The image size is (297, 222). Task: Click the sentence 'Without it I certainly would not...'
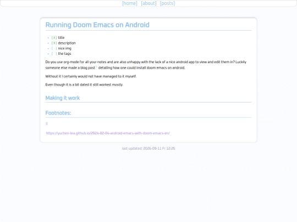91,76
